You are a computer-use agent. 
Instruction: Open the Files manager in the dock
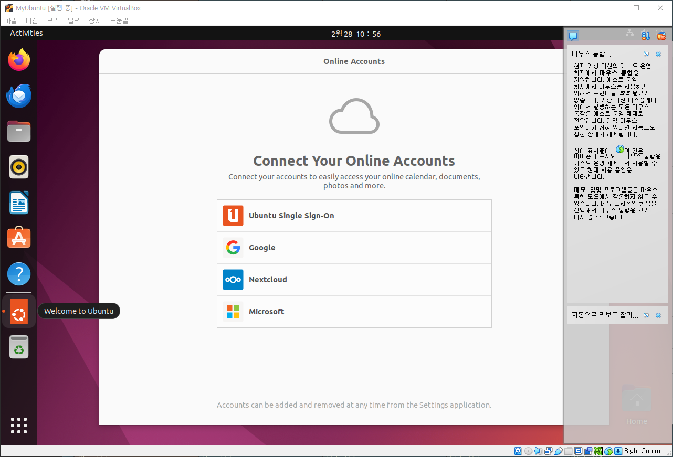[19, 131]
